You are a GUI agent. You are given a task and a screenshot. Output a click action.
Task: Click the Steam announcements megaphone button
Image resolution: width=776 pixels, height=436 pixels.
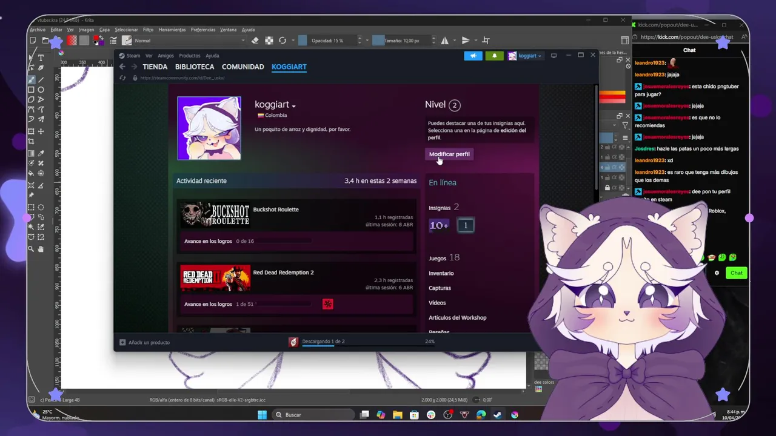(x=473, y=56)
